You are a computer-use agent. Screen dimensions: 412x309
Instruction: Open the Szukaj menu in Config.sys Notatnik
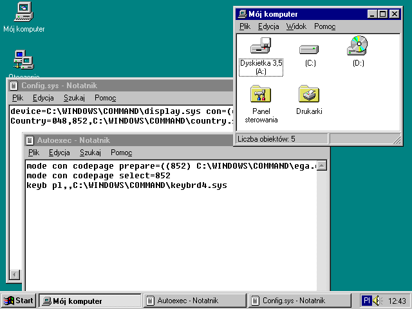point(75,98)
